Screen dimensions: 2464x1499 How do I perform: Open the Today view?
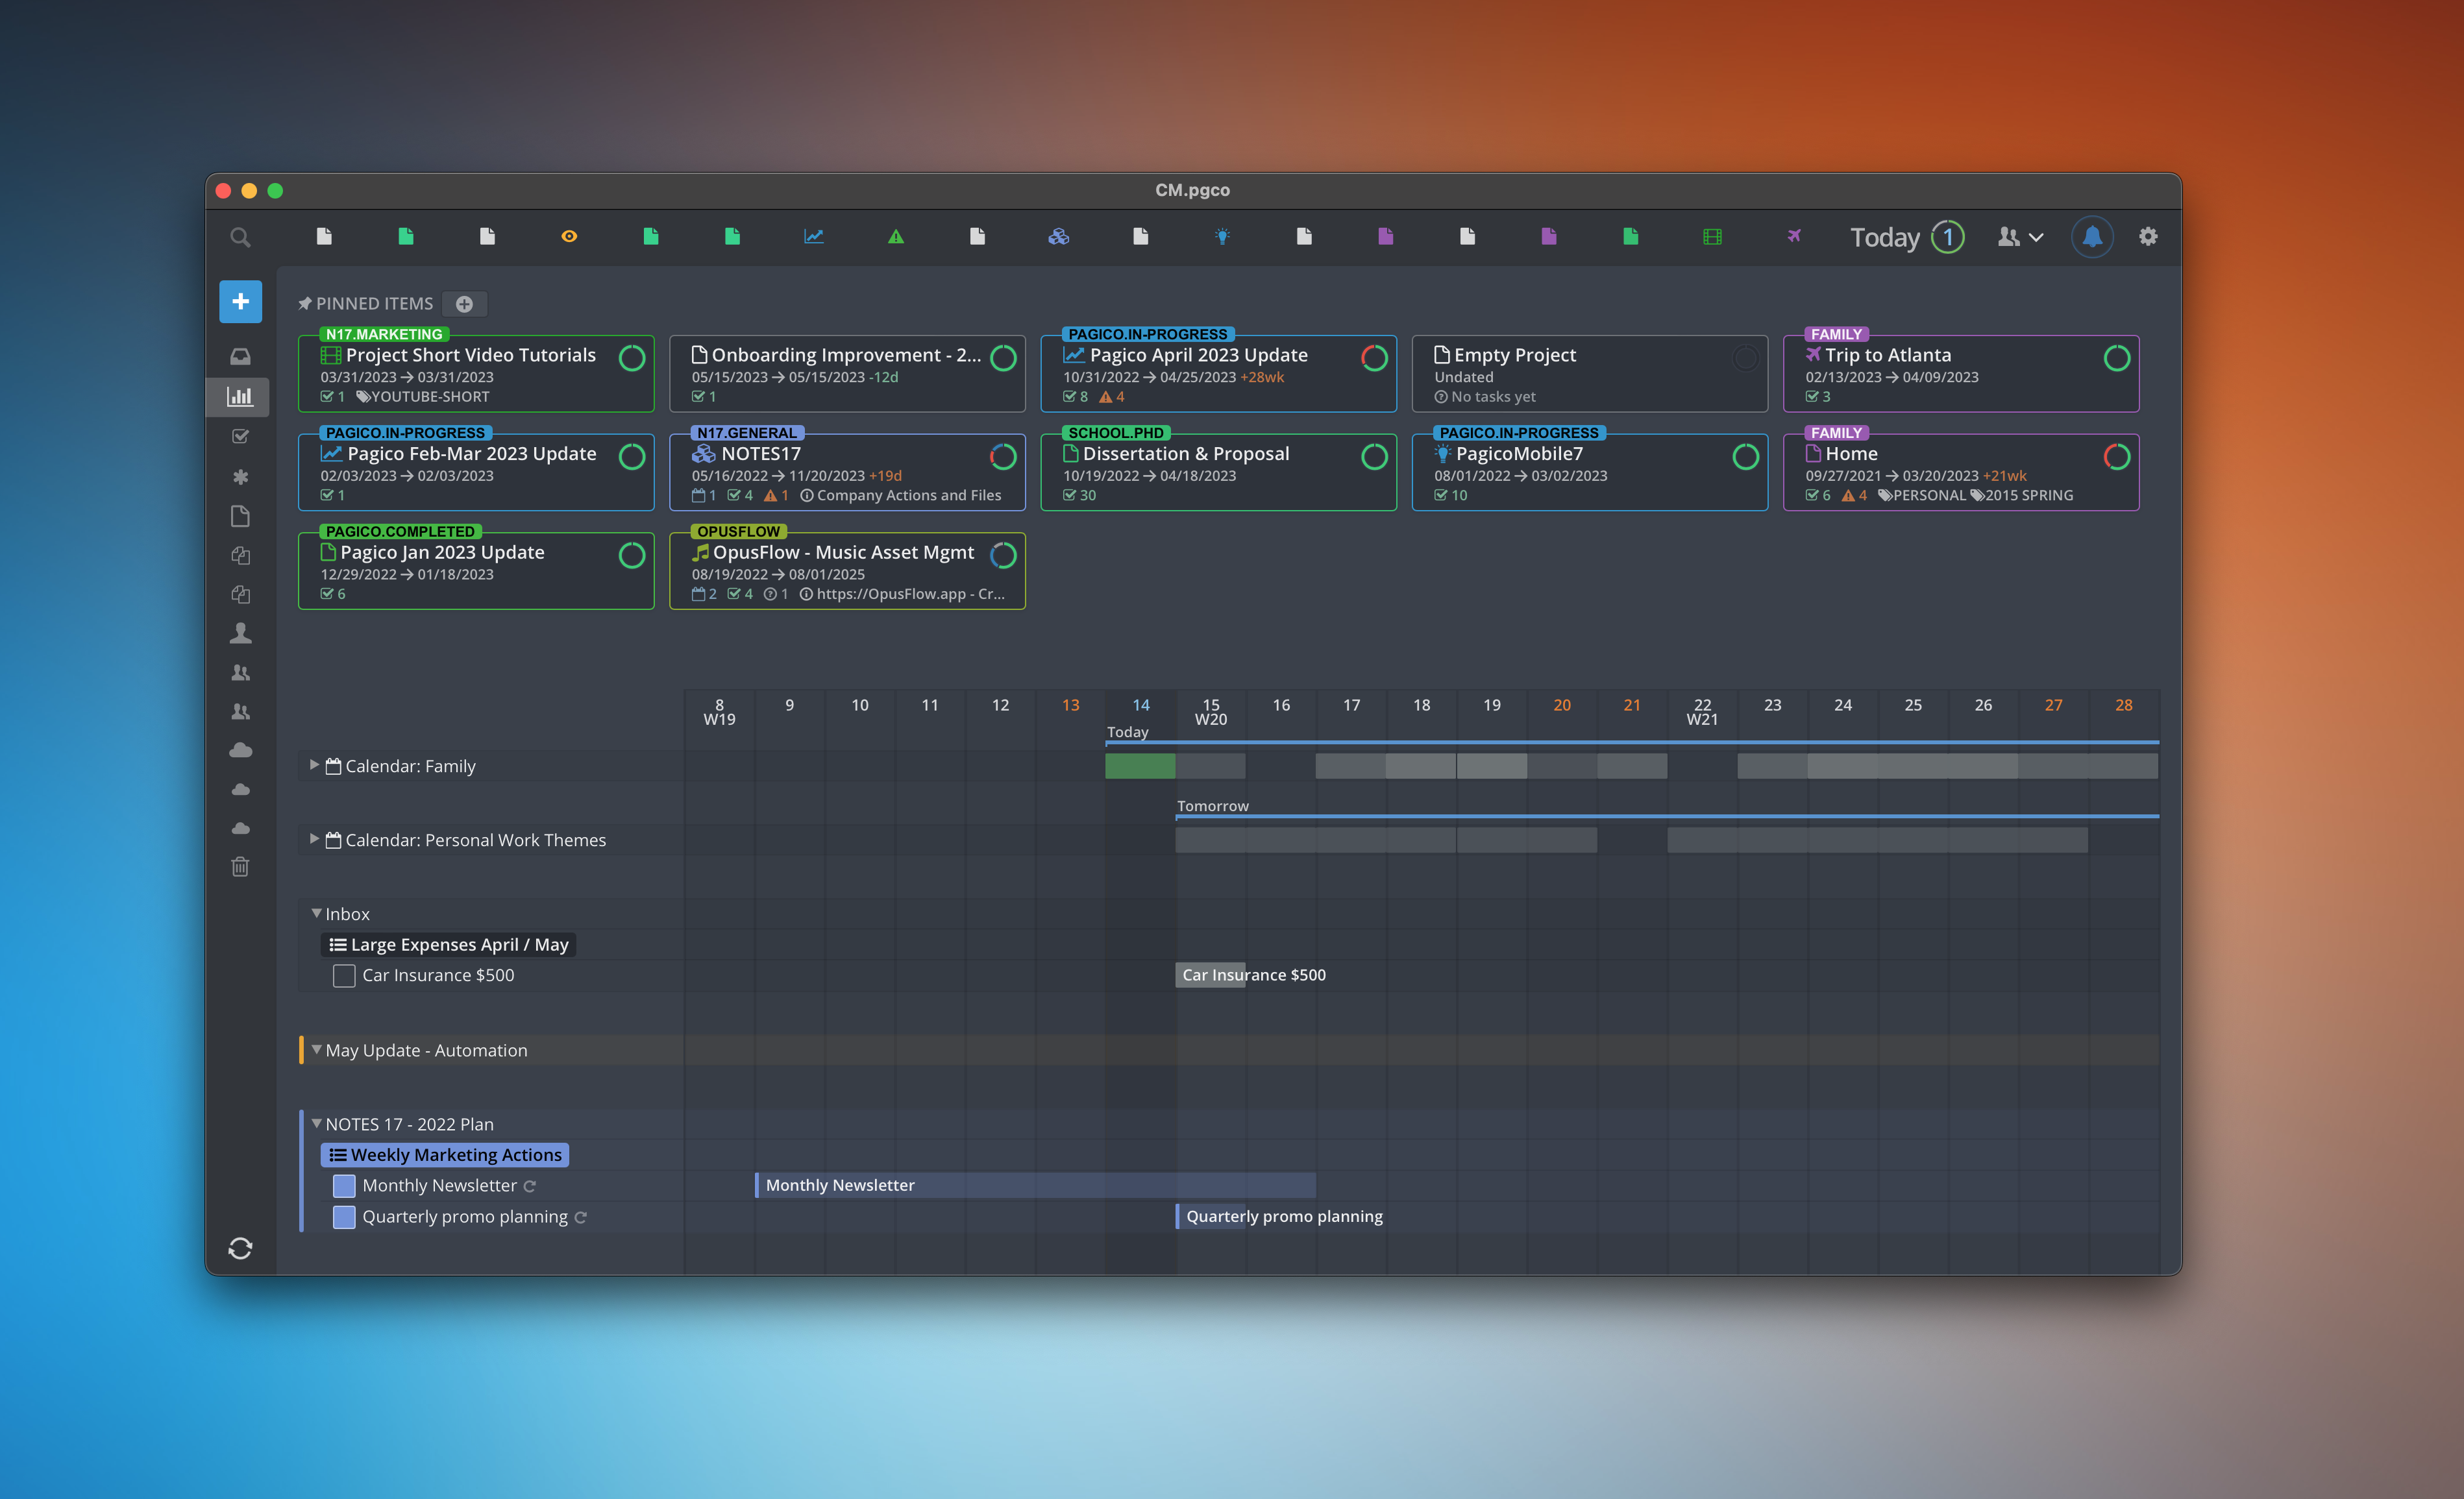[x=1884, y=237]
